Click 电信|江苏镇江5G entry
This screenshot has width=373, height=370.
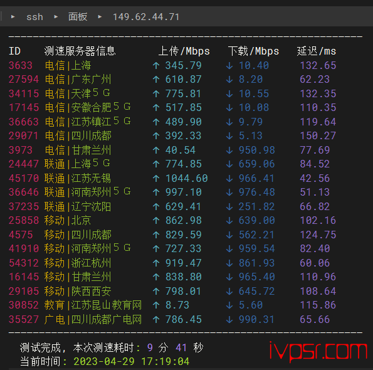pyautogui.click(x=88, y=122)
